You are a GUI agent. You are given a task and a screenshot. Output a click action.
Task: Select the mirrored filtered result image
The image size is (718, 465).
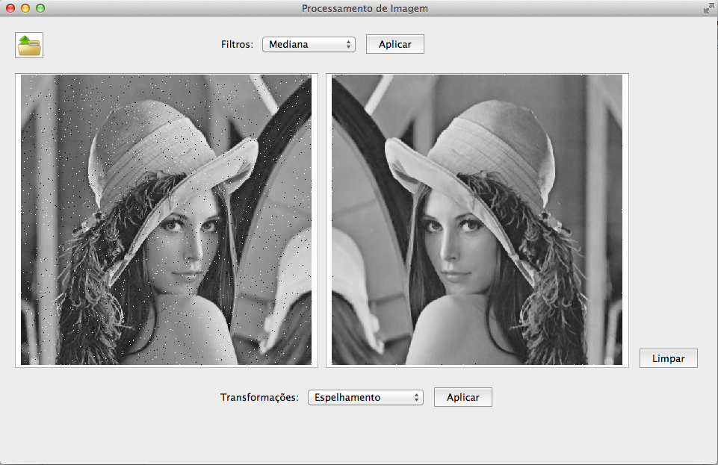477,220
